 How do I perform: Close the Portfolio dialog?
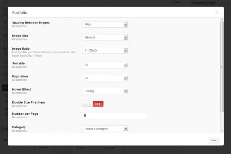click(x=217, y=12)
